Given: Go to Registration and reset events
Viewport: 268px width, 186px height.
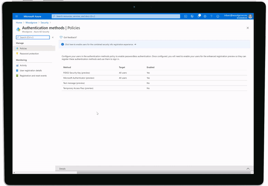Looking at the screenshot, I should click(x=33, y=76).
